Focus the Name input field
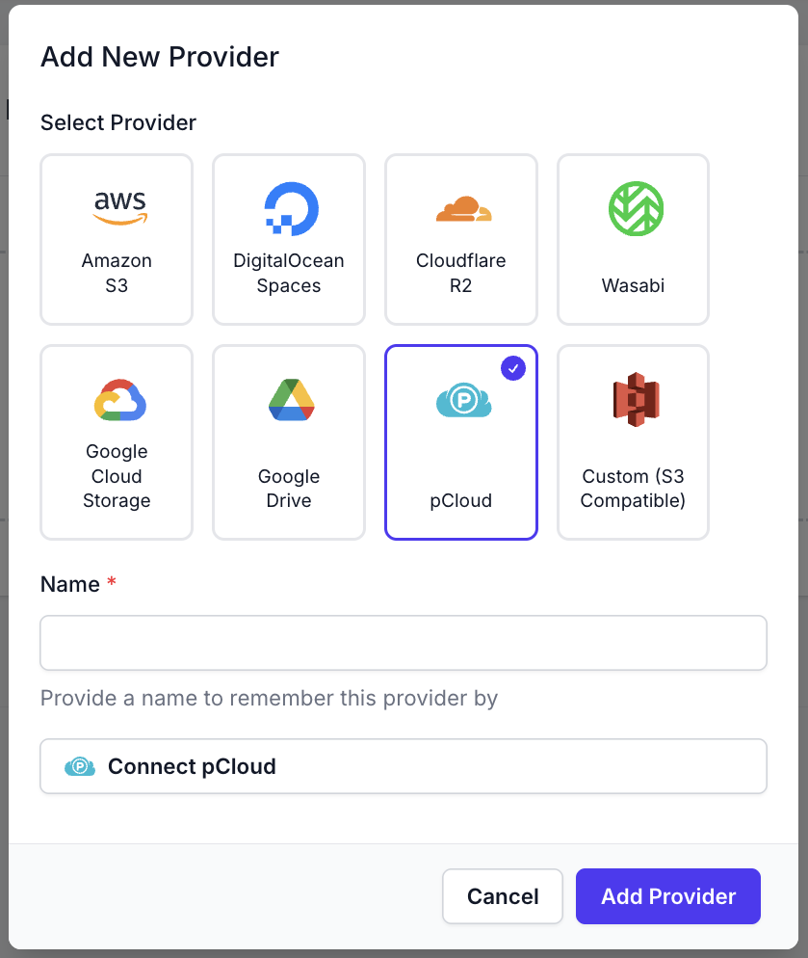Image resolution: width=808 pixels, height=958 pixels. click(404, 643)
